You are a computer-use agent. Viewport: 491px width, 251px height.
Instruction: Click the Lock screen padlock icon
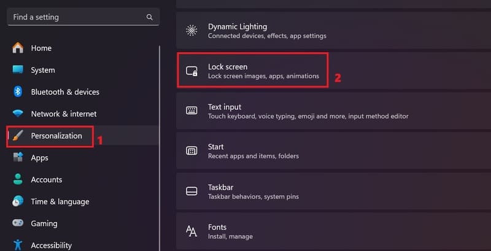191,71
